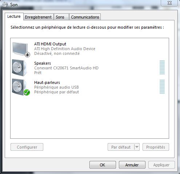Click the Appliquer button
The height and width of the screenshot is (174, 180).
[161, 165]
